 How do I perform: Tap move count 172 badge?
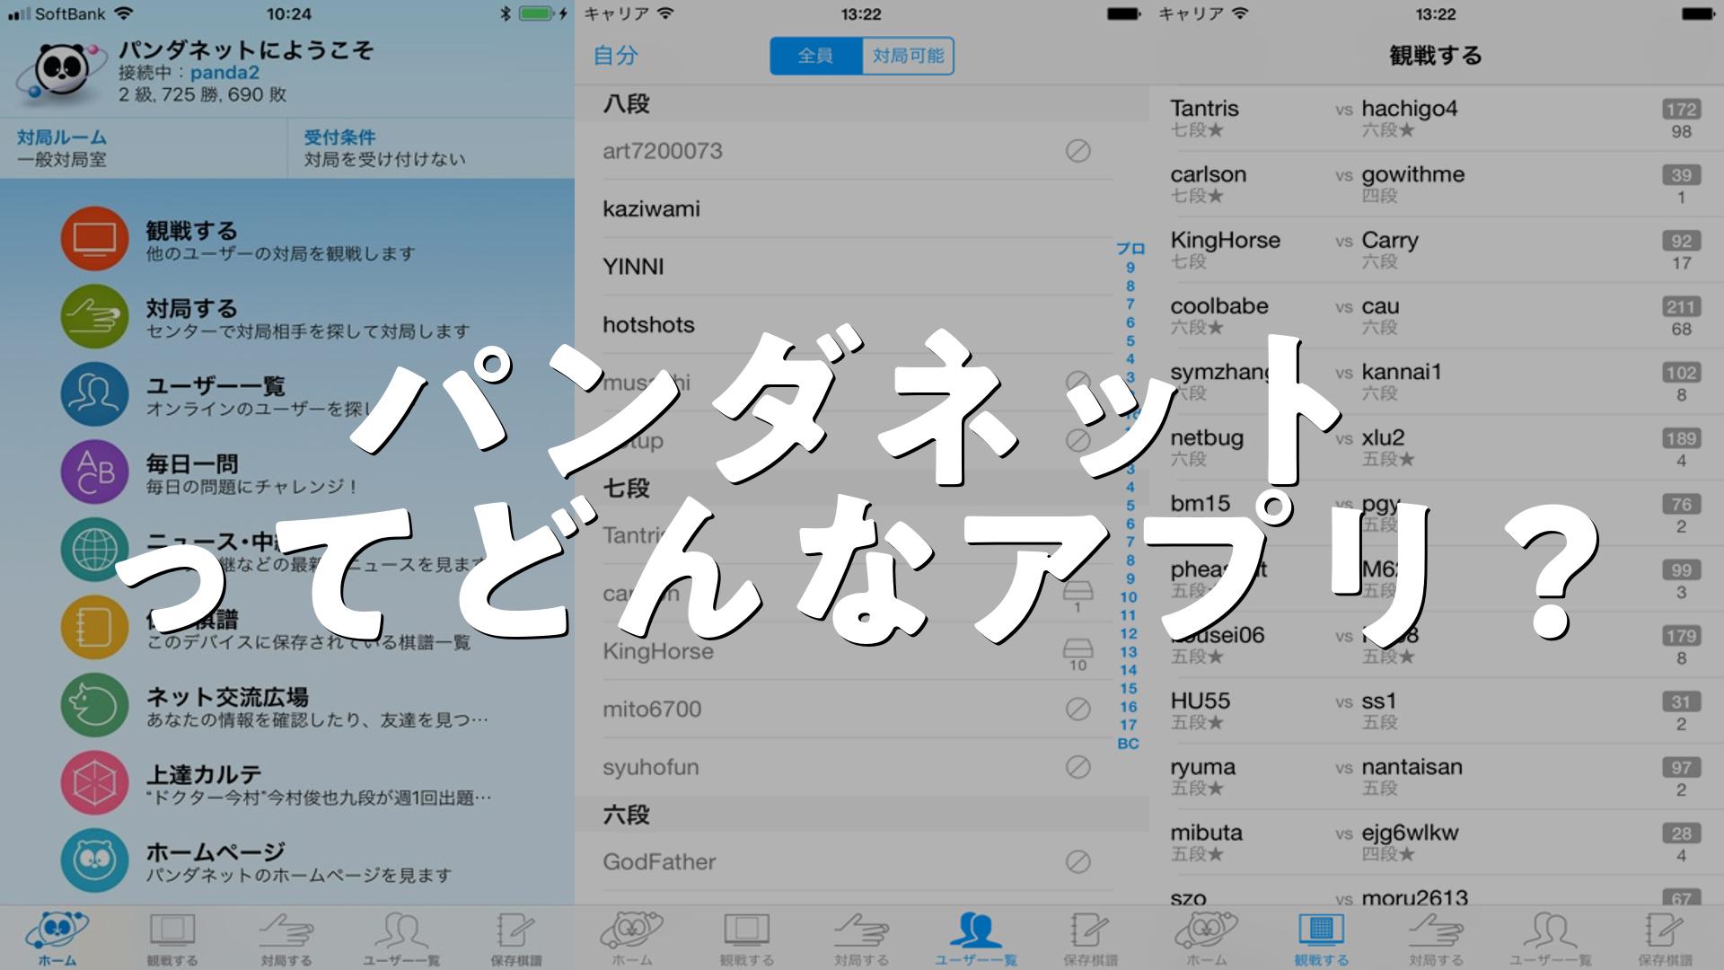1681,110
